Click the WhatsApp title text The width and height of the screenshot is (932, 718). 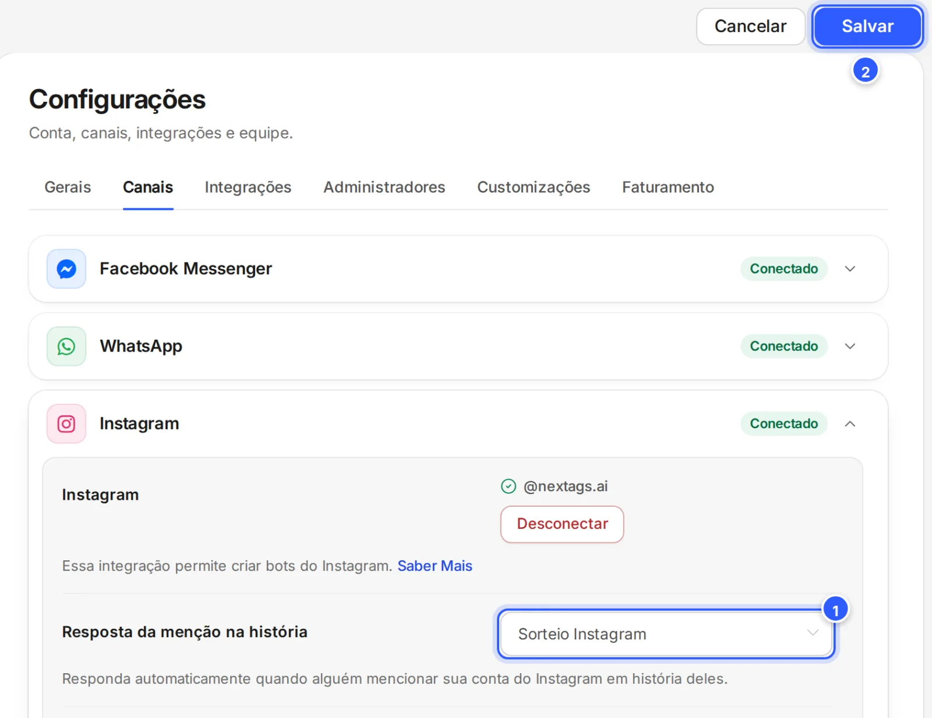[141, 346]
